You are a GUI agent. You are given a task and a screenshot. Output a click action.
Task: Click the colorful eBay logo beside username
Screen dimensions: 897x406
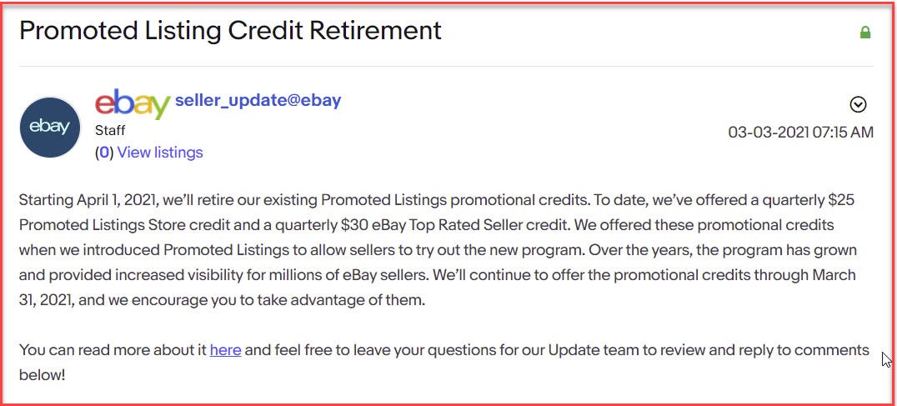tap(133, 103)
